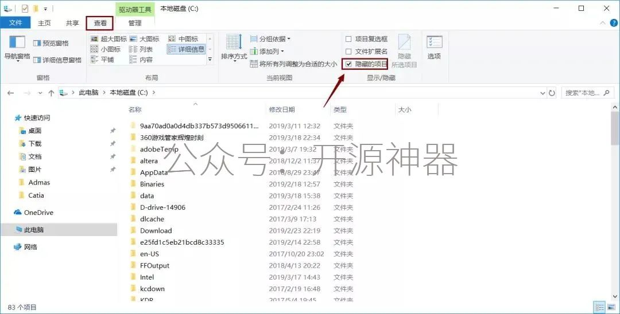Sort by the Date modified column header
Image resolution: width=620 pixels, height=314 pixels.
coord(281,109)
